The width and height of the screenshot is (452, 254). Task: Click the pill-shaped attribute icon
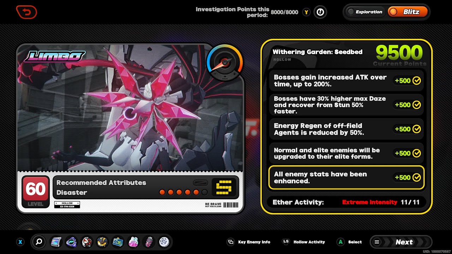pyautogui.click(x=201, y=183)
